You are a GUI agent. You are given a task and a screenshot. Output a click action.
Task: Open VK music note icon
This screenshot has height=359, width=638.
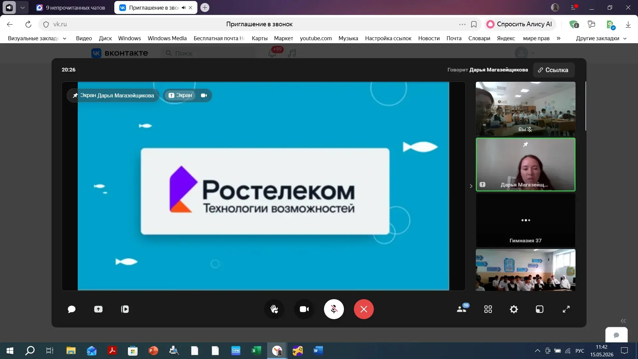292,53
